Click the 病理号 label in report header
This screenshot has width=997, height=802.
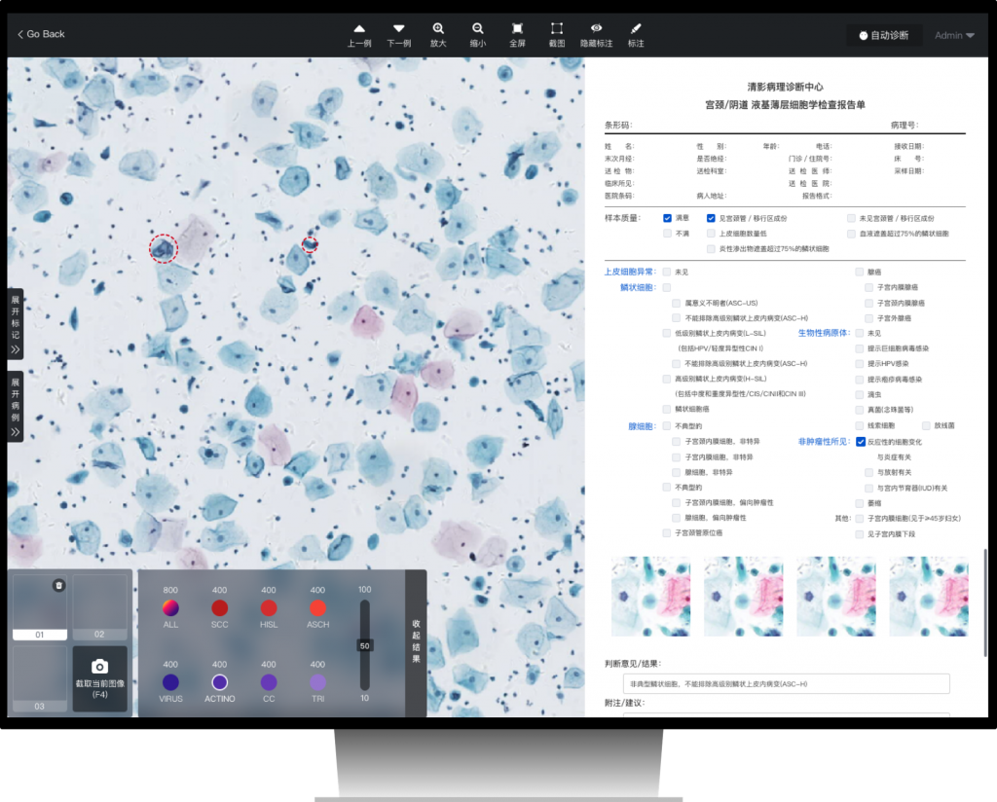tap(905, 126)
